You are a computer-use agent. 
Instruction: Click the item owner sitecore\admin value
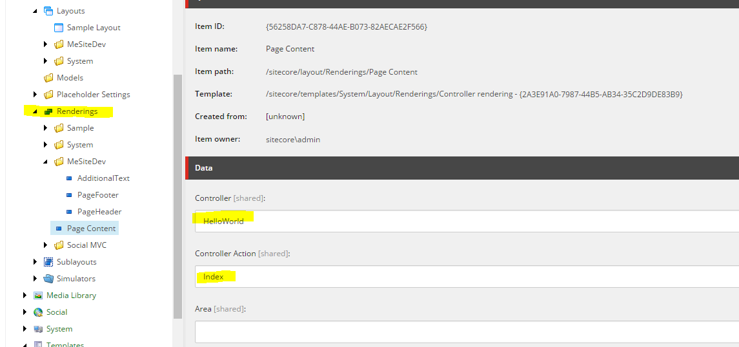coord(292,140)
